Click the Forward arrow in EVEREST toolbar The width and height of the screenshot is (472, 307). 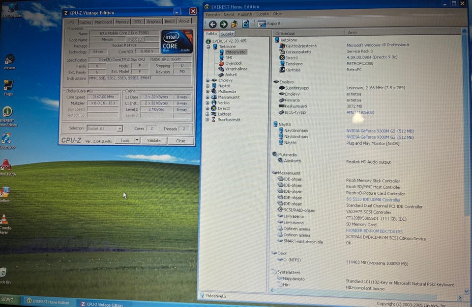click(223, 24)
